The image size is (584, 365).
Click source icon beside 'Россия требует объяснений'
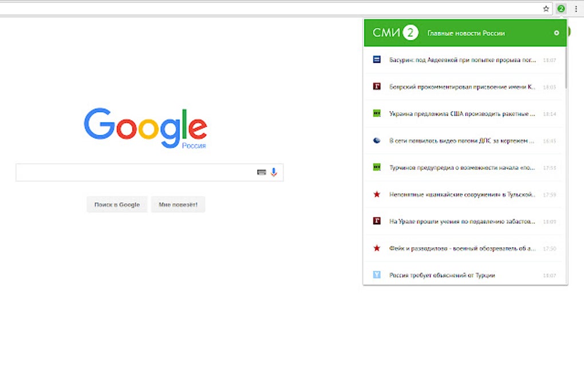pyautogui.click(x=377, y=275)
